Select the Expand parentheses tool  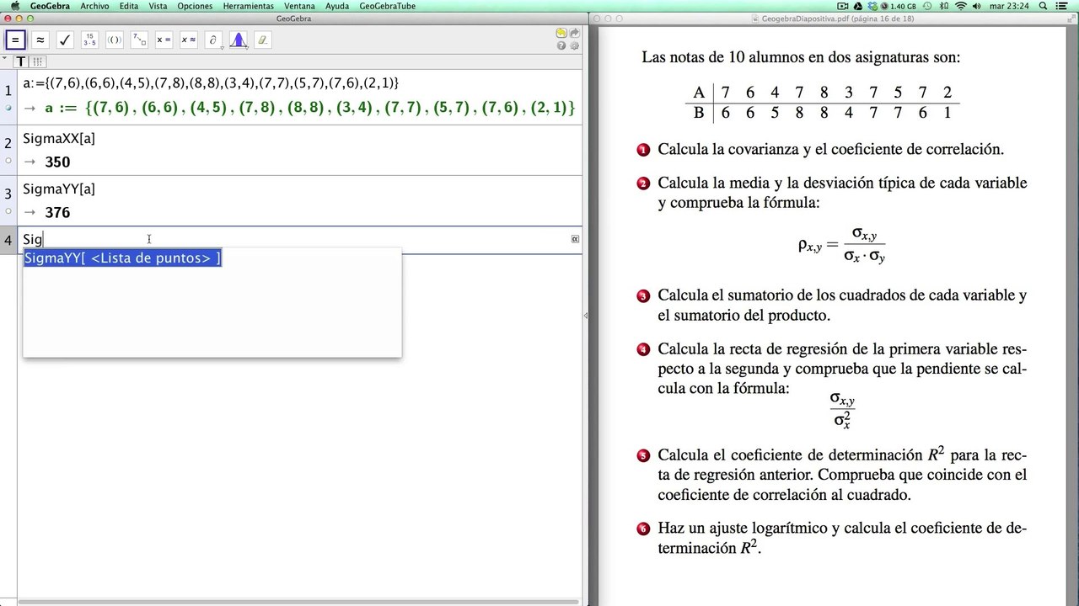point(114,40)
